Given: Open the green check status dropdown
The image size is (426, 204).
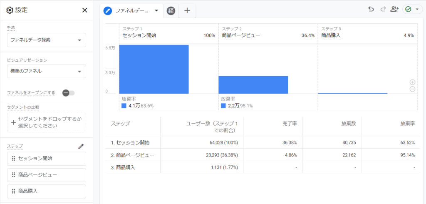Looking at the screenshot, I should tap(412, 9).
